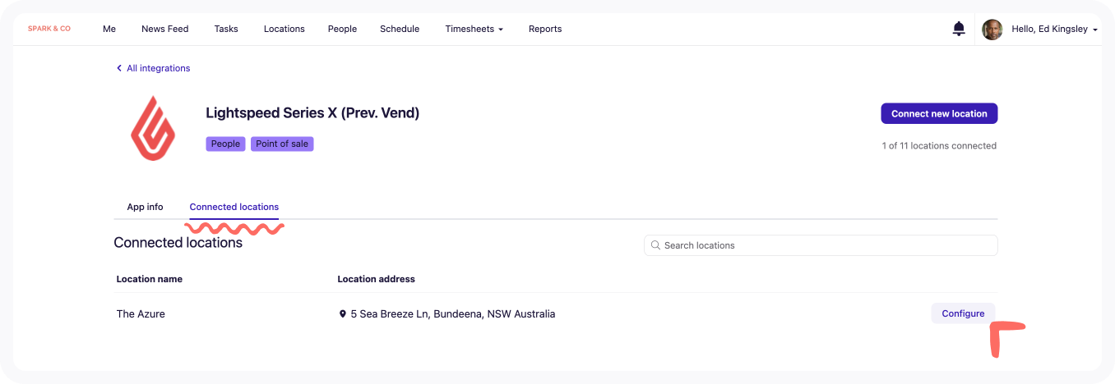Click Ed Kingsley's profile avatar
Screen dimensions: 1115x384
coord(992,30)
